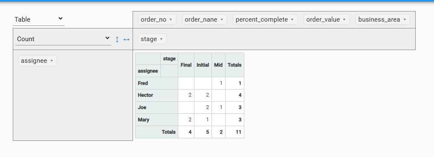Toggle row sort order vertical arrow
The image size is (434, 157).
[117, 39]
